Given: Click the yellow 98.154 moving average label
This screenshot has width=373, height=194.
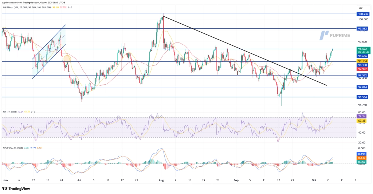Looking at the screenshot, I should click(x=362, y=61).
